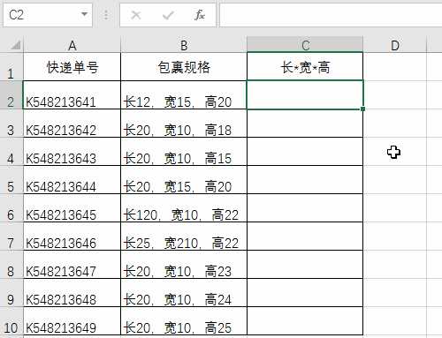
Task: Click the Name Box showing C2
Action: 48,15
